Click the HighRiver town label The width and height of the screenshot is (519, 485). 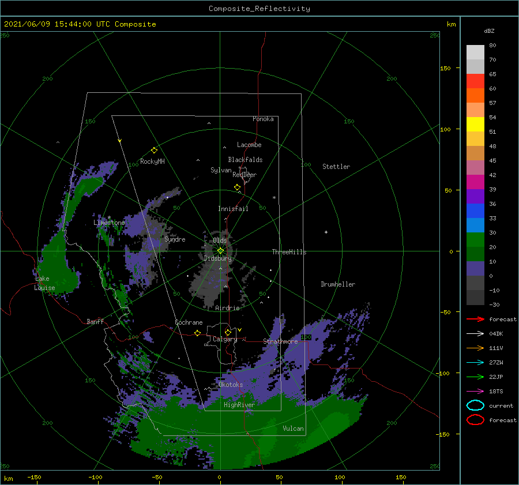click(x=239, y=405)
